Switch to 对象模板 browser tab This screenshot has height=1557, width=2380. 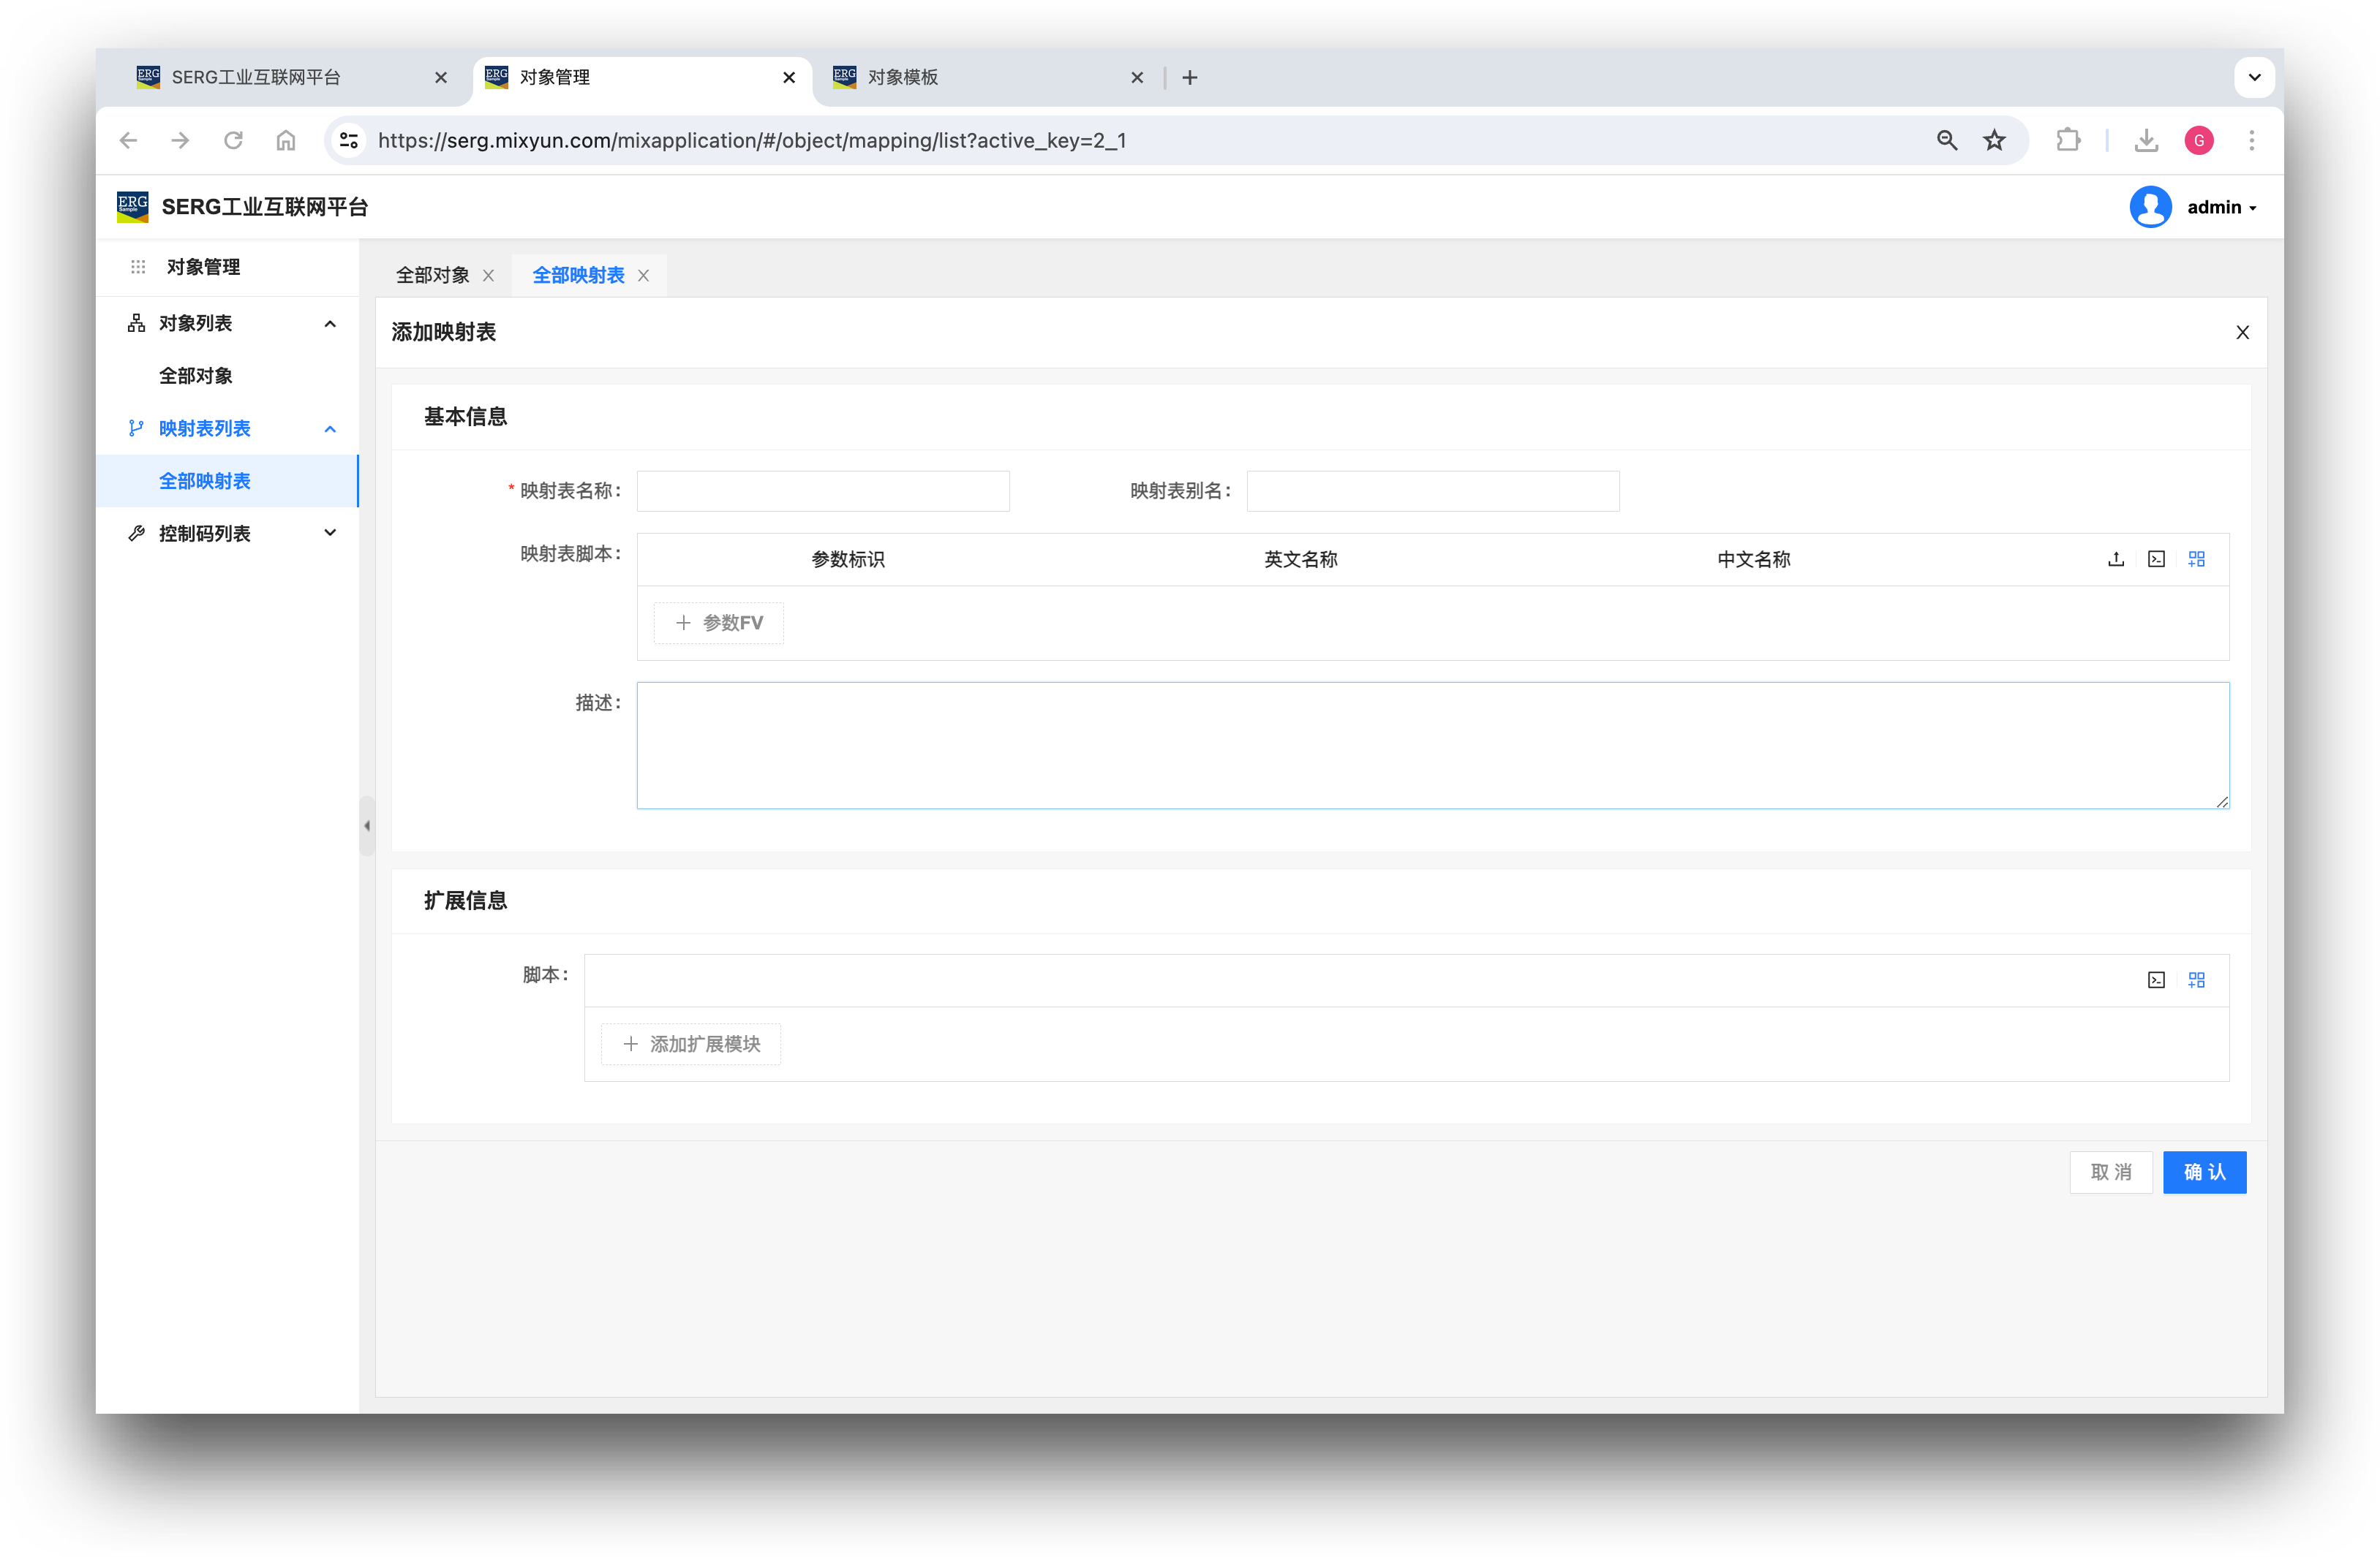(x=902, y=78)
